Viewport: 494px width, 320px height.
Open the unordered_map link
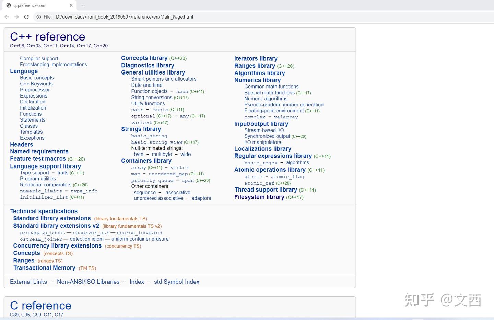coord(168,174)
